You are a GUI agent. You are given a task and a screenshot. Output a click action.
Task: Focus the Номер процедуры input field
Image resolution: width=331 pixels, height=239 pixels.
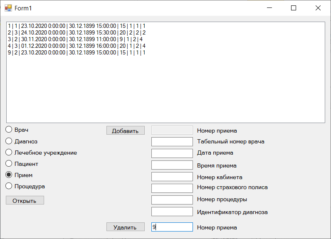click(x=172, y=200)
